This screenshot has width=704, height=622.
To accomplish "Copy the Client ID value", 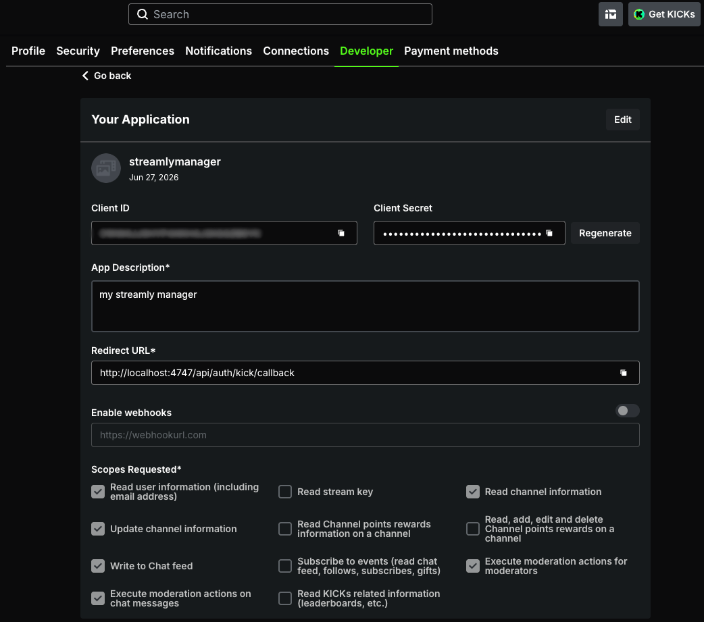I will pyautogui.click(x=341, y=233).
